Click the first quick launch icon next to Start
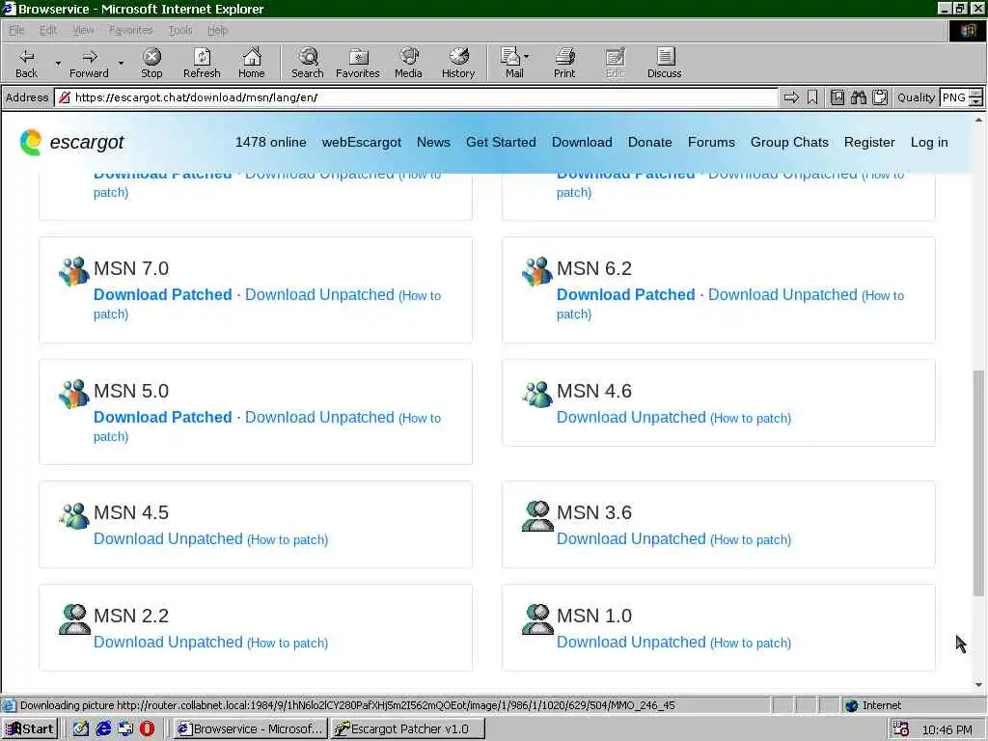 click(81, 728)
